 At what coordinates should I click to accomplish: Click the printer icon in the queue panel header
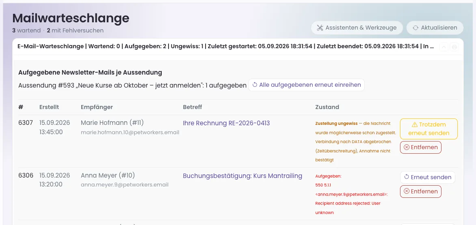[454, 47]
